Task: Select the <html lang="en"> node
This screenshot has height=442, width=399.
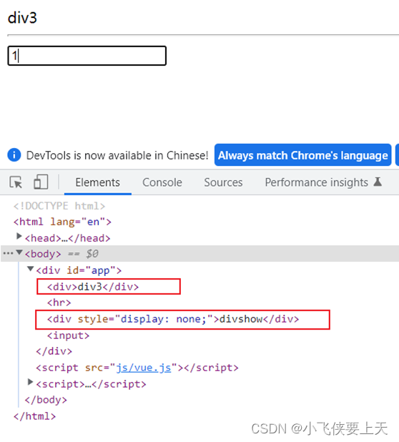Action: pyautogui.click(x=62, y=222)
